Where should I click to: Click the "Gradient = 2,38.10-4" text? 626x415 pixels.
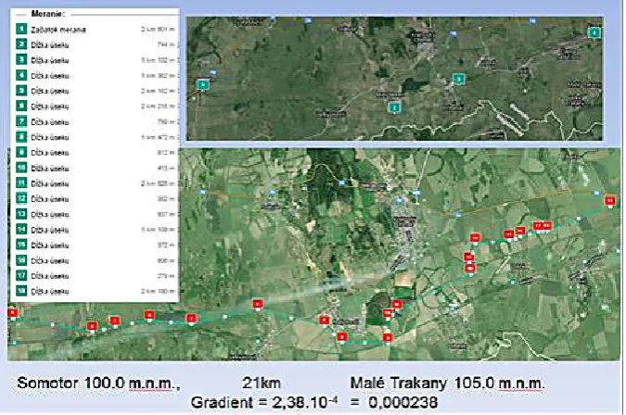[x=265, y=402]
